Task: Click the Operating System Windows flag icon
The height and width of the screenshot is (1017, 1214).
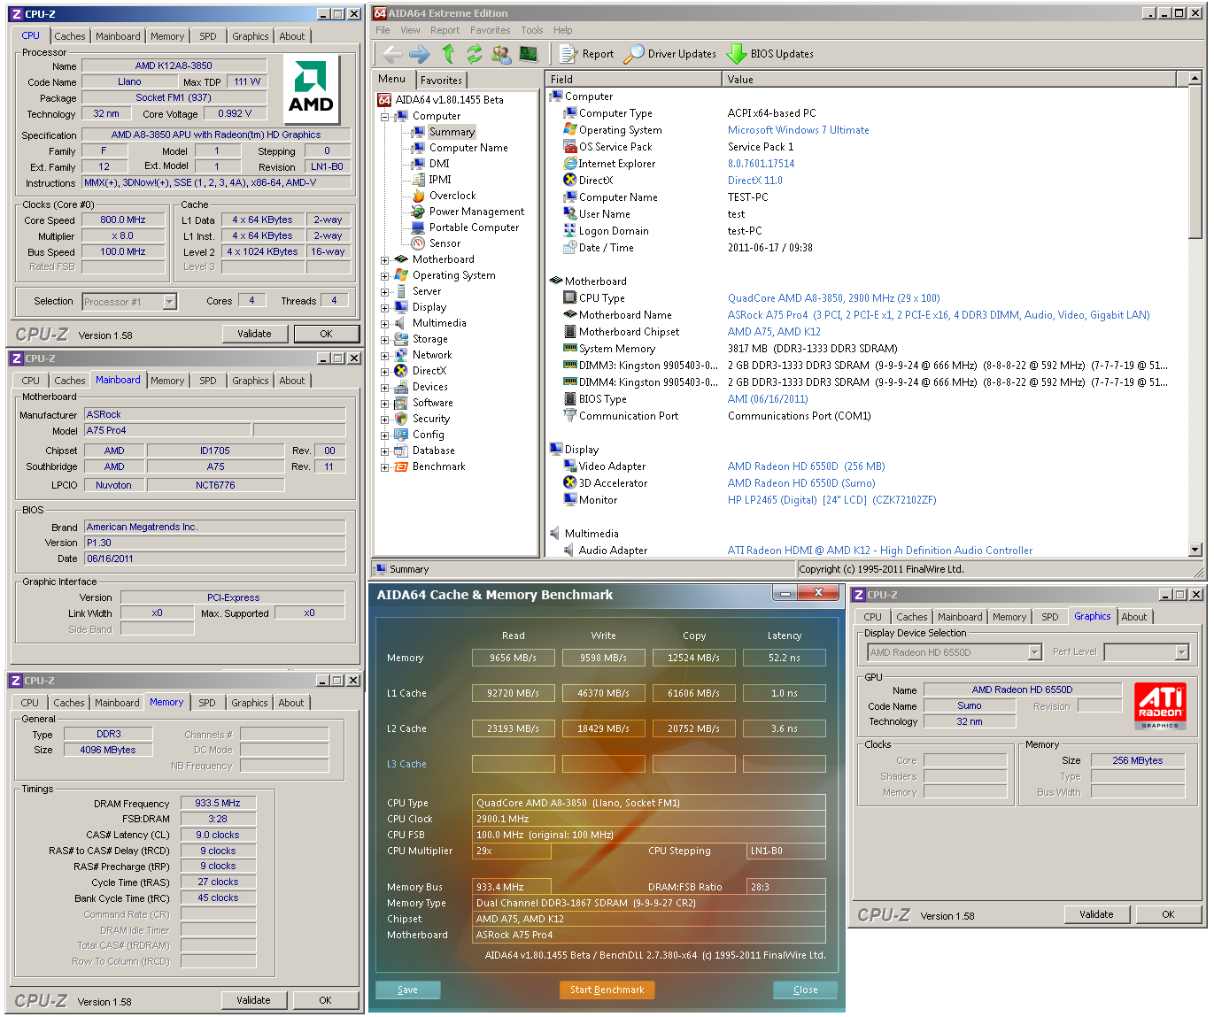Action: [570, 130]
